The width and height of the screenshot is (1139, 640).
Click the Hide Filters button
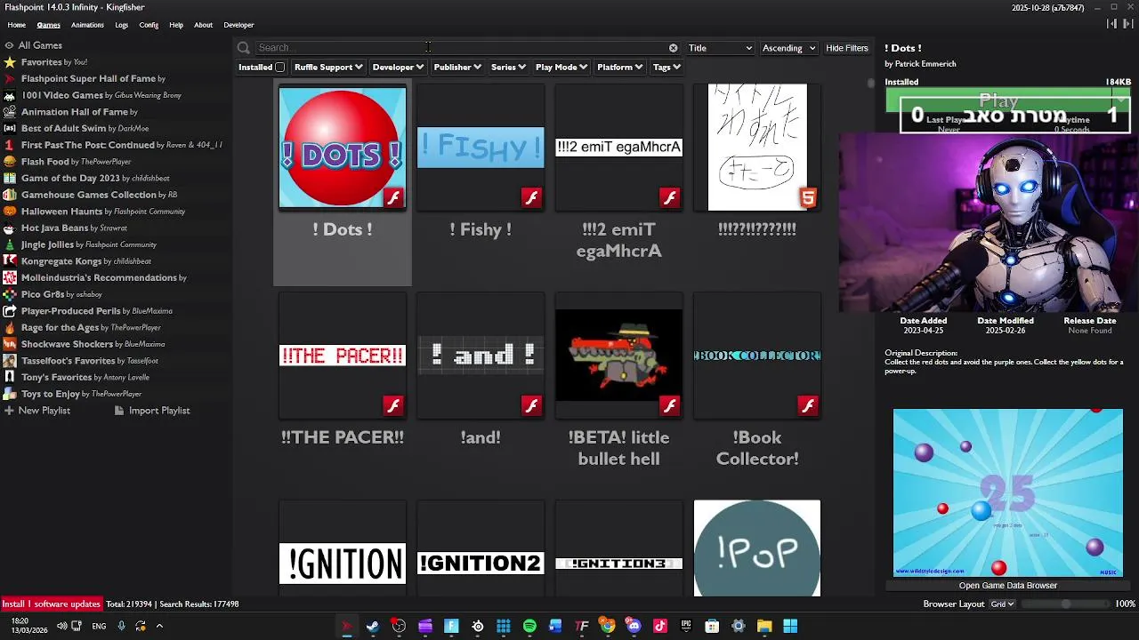(x=847, y=48)
